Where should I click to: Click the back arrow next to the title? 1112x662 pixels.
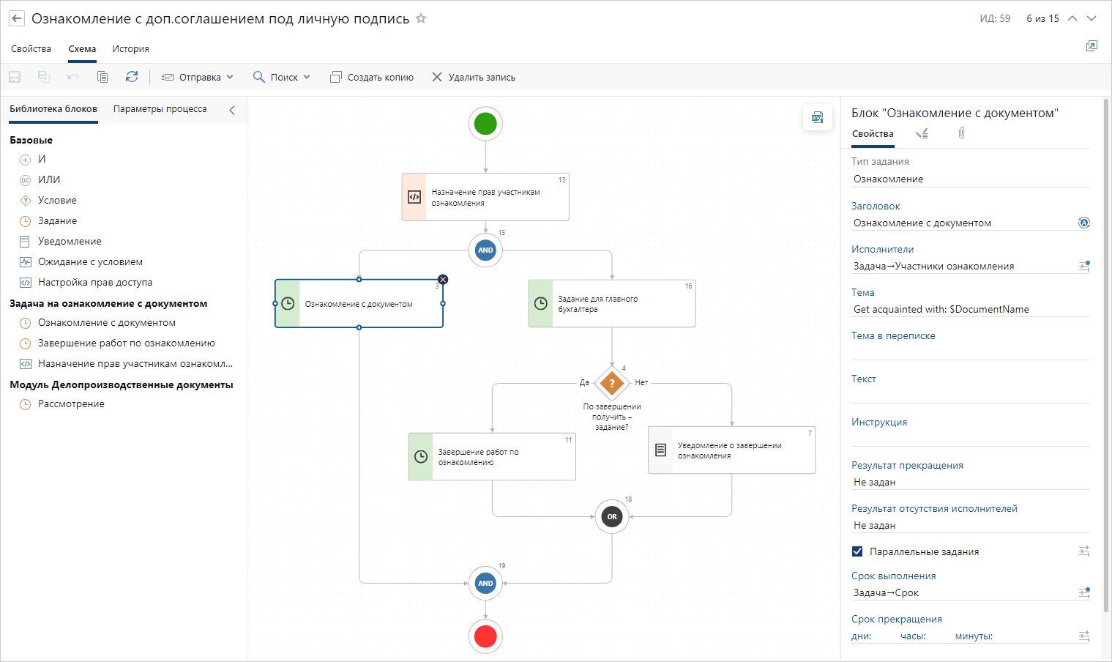click(x=17, y=19)
